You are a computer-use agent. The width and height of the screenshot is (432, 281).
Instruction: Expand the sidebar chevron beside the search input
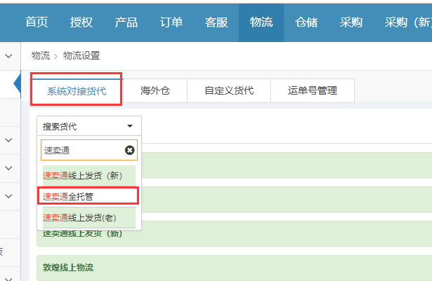[9, 140]
